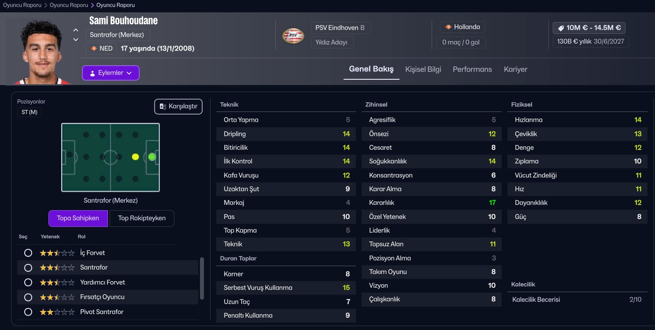Select the Pivot Santrafor role radio button
The image size is (655, 330).
[x=28, y=312]
